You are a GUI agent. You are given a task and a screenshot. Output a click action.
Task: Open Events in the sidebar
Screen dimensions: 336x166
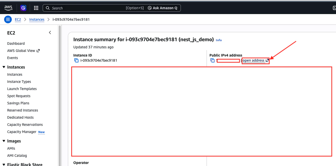[13, 58]
